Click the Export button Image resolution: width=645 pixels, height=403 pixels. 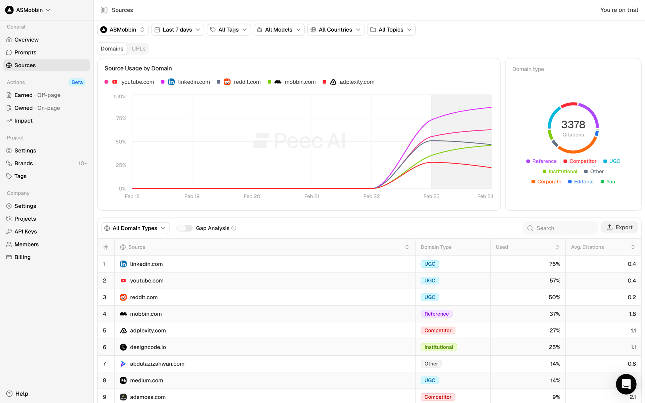(x=619, y=227)
